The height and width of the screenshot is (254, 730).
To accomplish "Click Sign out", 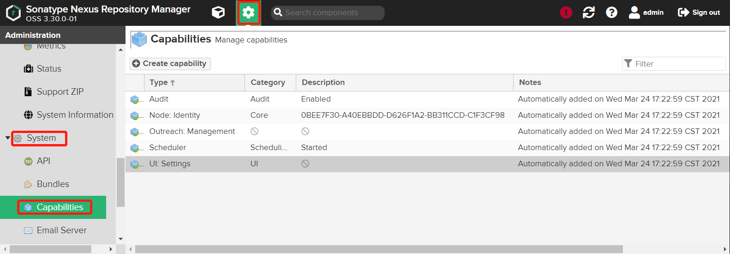I will click(x=699, y=12).
